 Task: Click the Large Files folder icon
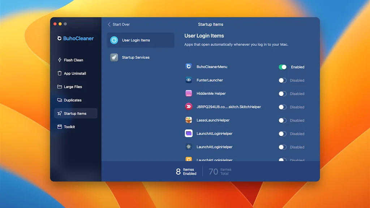pyautogui.click(x=59, y=87)
